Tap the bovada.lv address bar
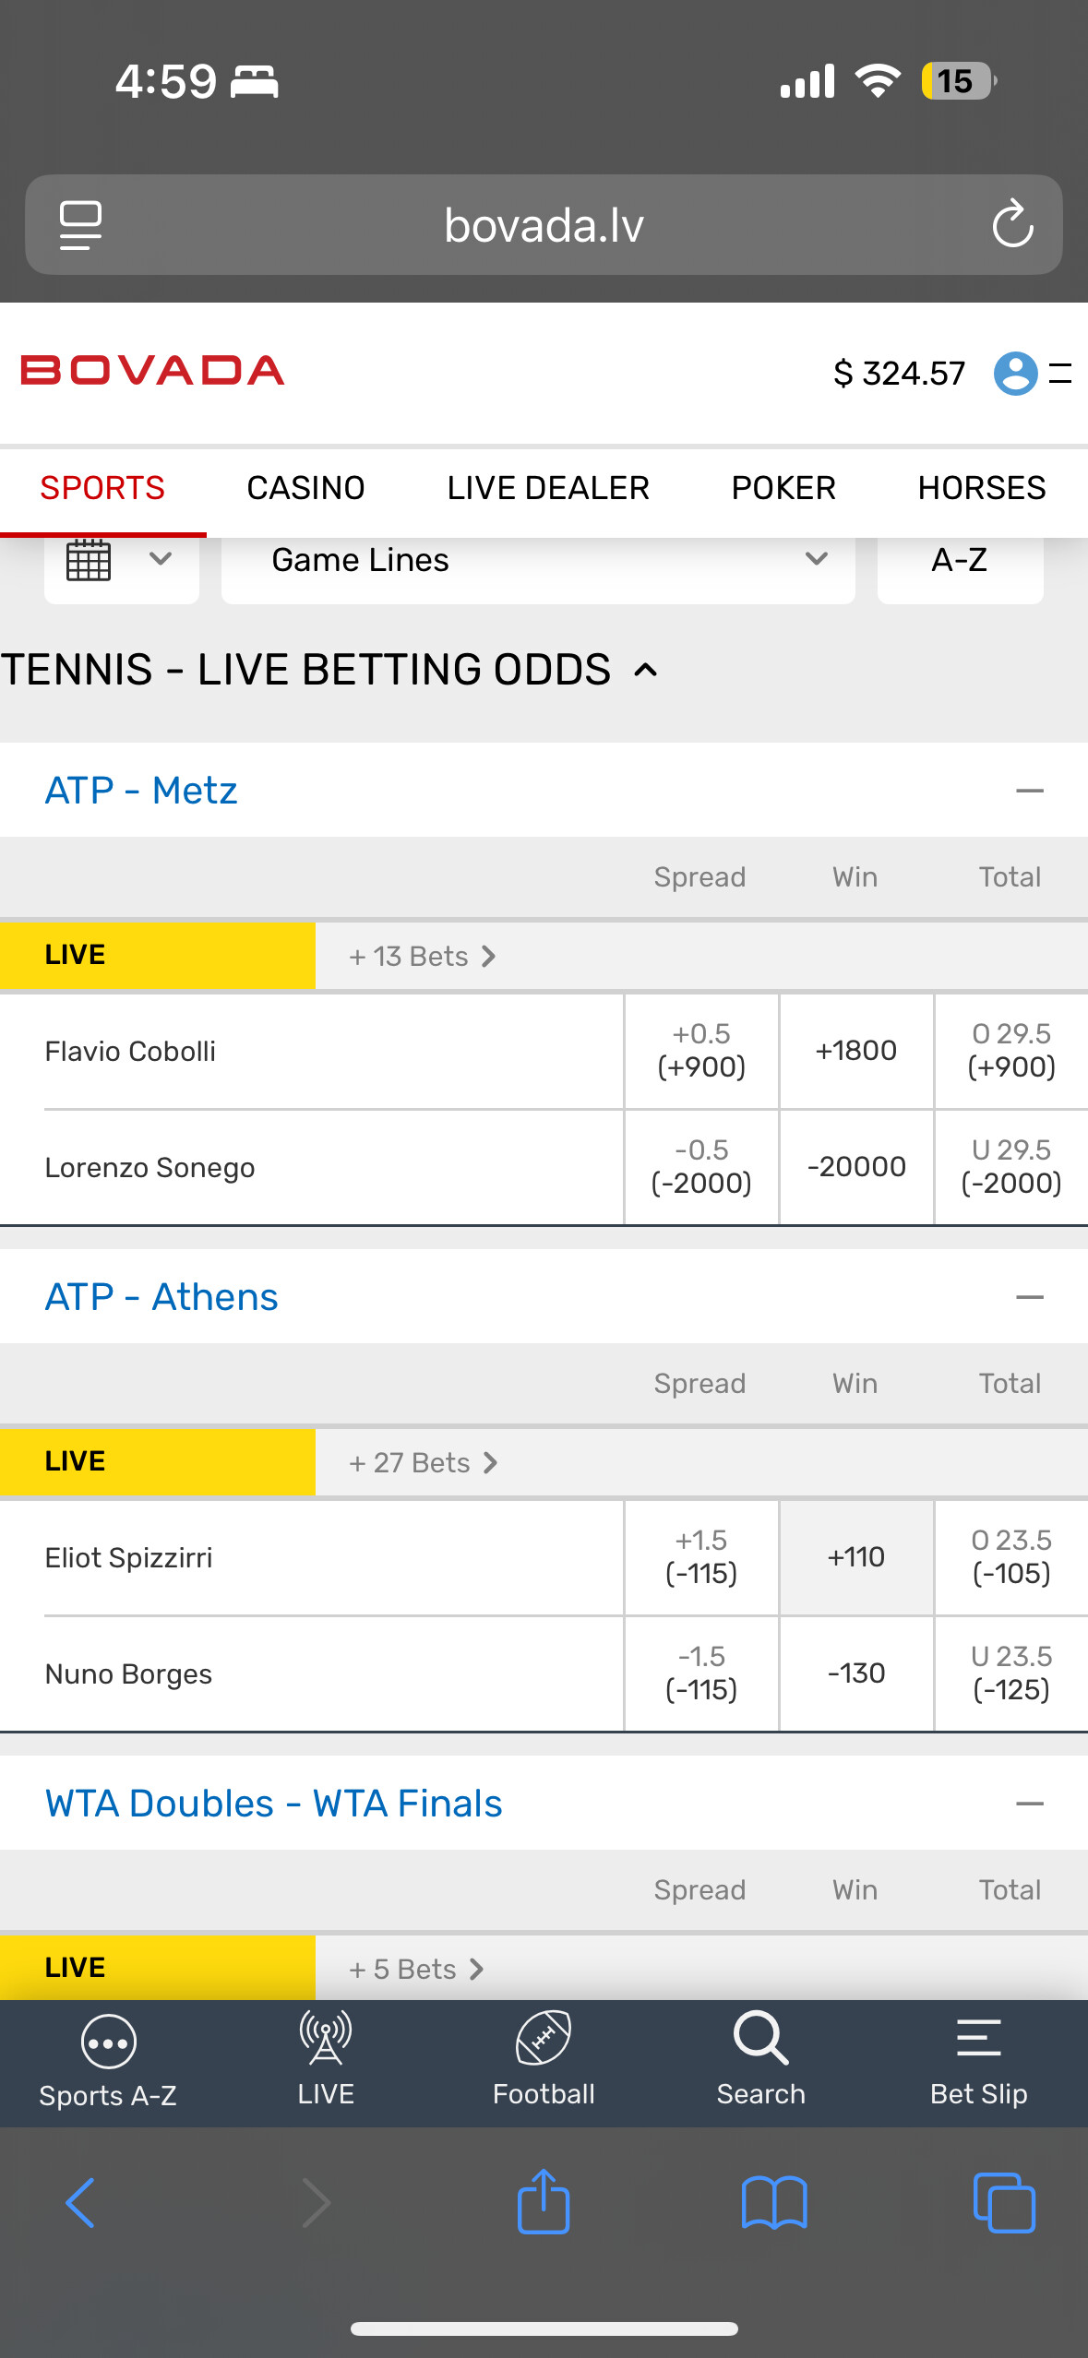1088x2358 pixels. 544,225
